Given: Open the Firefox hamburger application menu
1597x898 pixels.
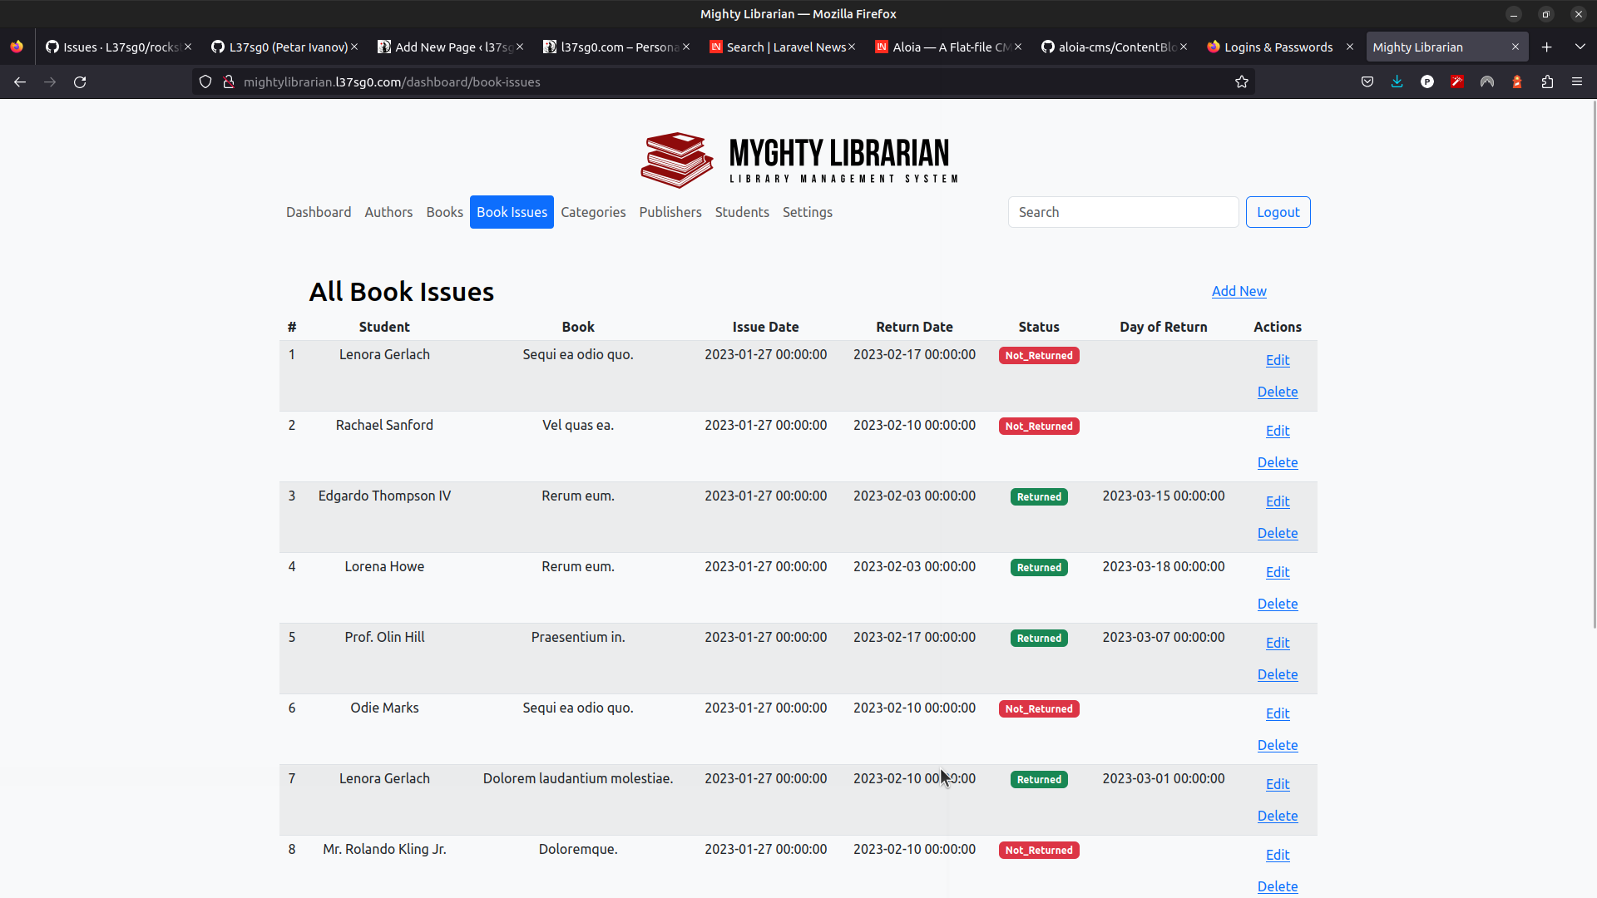Looking at the screenshot, I should 1577,81.
